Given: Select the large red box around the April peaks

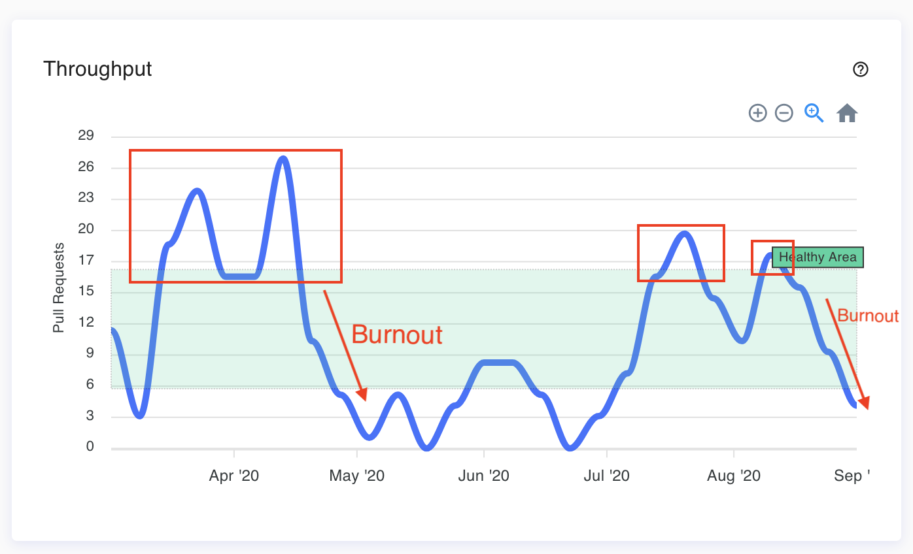Looking at the screenshot, I should pyautogui.click(x=235, y=216).
